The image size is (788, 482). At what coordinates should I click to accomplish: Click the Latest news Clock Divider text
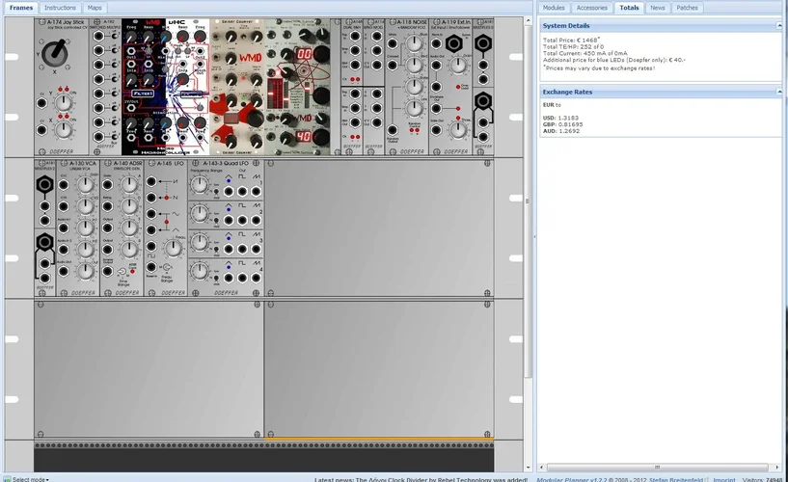coord(421,479)
